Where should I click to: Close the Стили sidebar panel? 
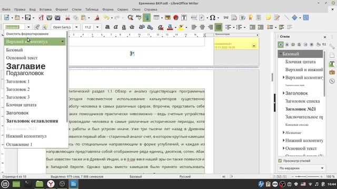(325, 37)
